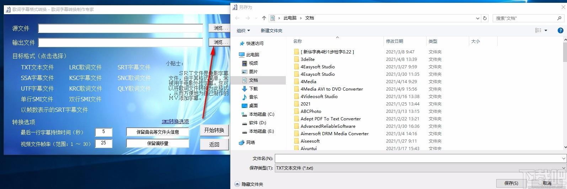
Task: Open 下载 folder in the sidebar
Action: pos(253,89)
